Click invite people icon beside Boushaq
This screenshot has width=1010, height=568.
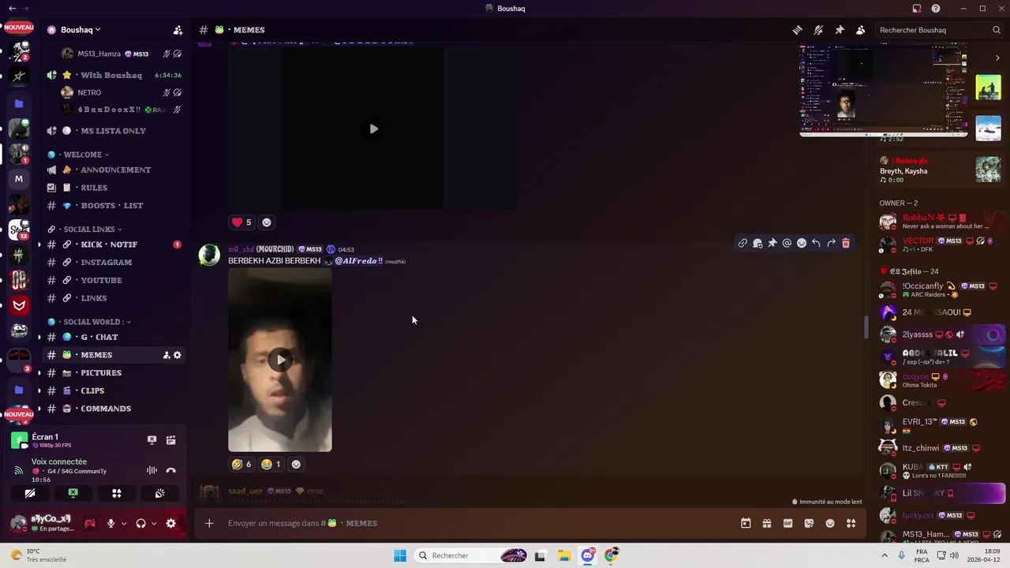click(178, 30)
